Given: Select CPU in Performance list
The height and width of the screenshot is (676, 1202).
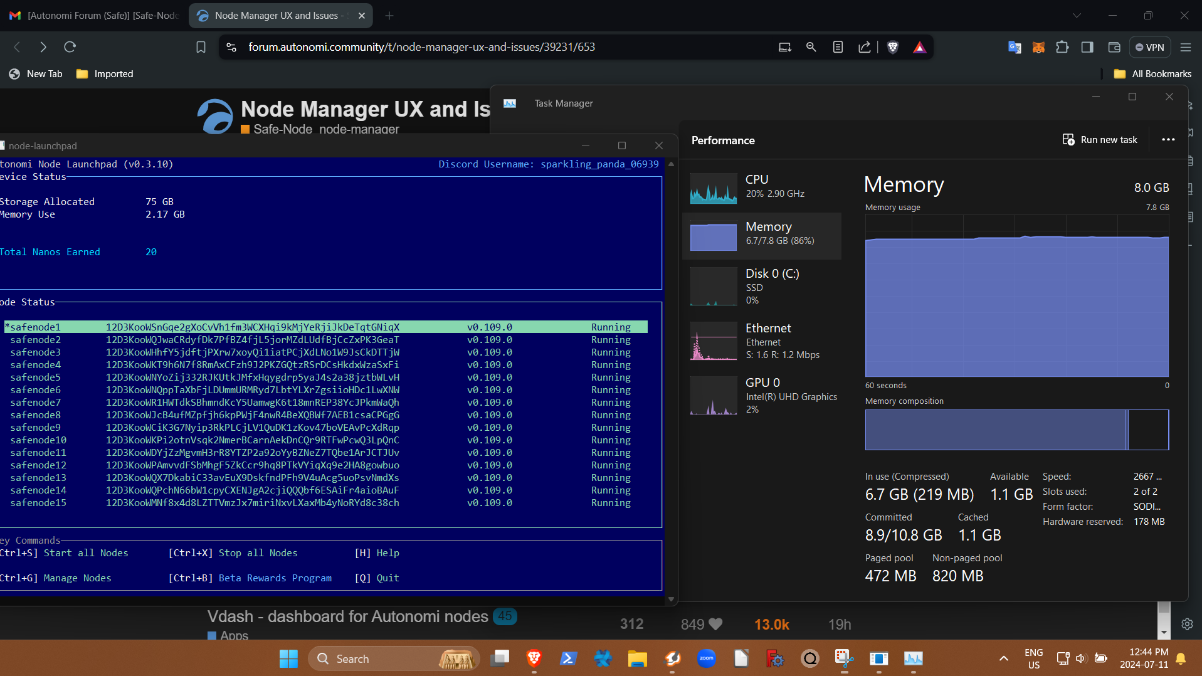Looking at the screenshot, I should (762, 187).
